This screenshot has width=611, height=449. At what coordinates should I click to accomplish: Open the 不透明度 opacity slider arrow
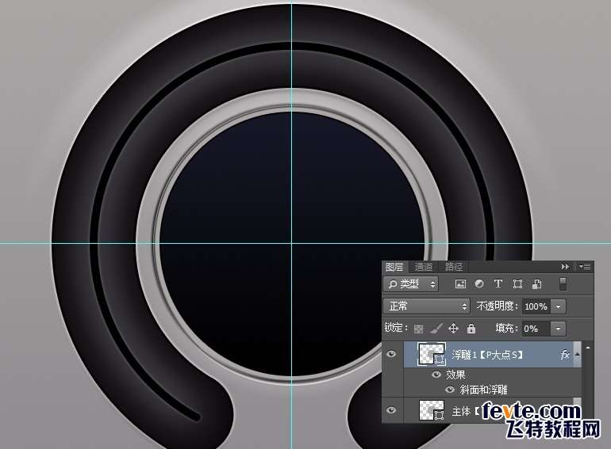[559, 306]
